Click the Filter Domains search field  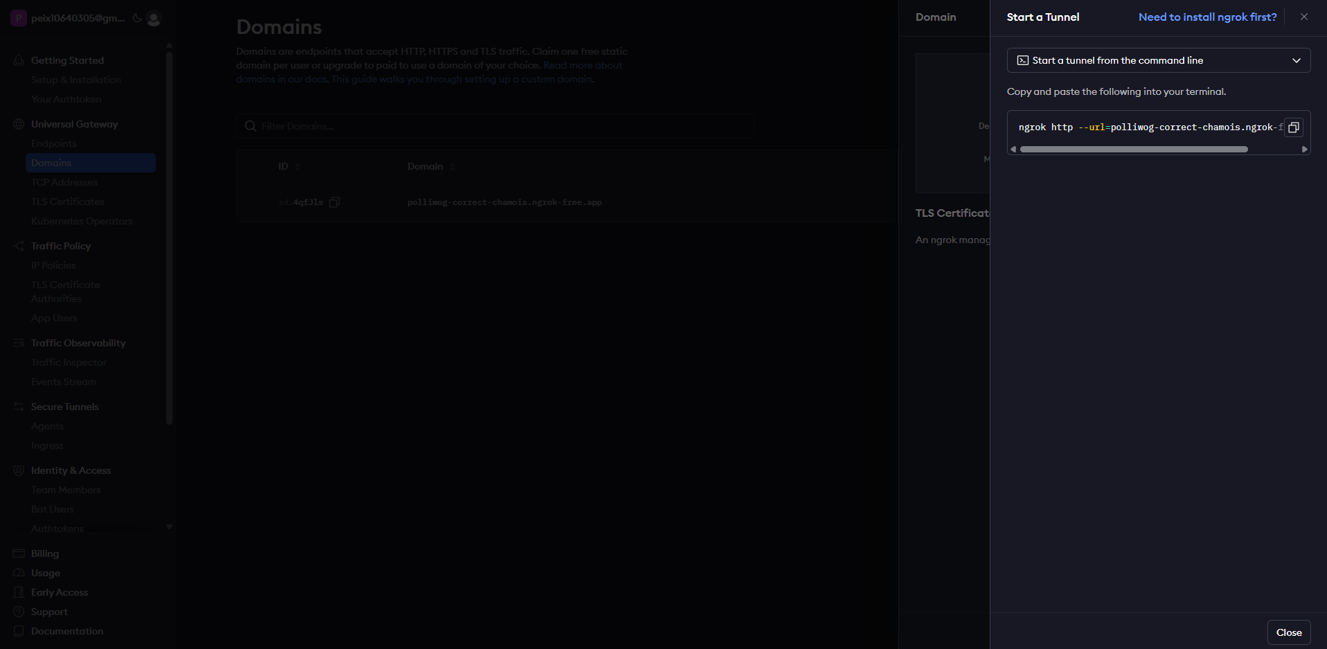click(x=495, y=126)
